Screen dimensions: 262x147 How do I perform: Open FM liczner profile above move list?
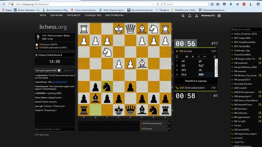[x=186, y=51]
